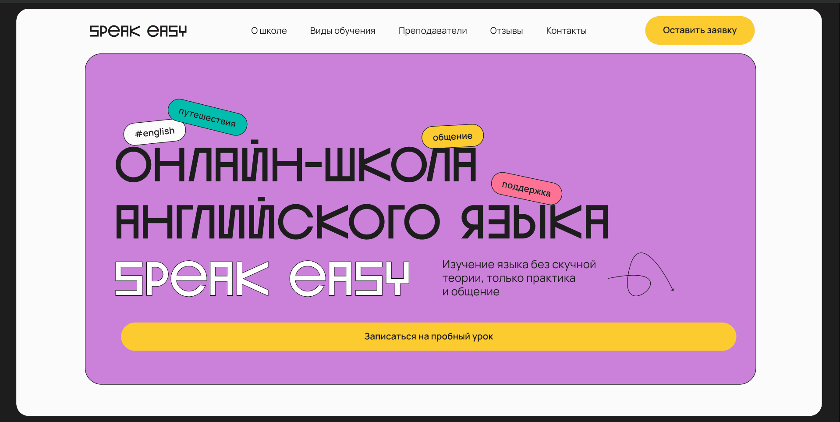Click empty purple area of hero banner
Screen dimensions: 840x422
pos(657,110)
